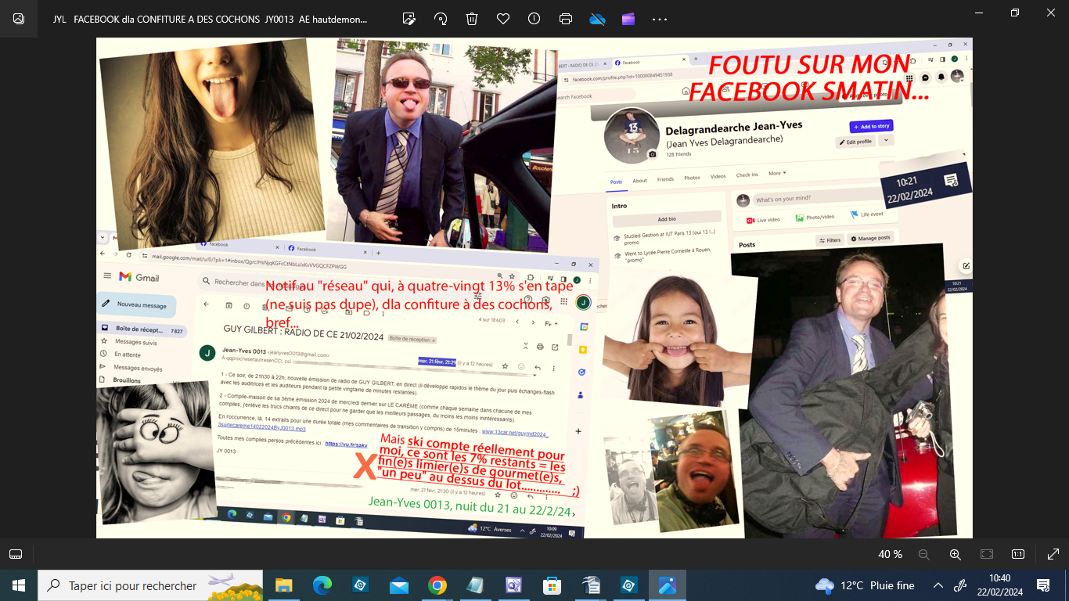The width and height of the screenshot is (1069, 601).
Task: Toggle the filmstrip at bottom-left of Photos
Action: tap(16, 554)
